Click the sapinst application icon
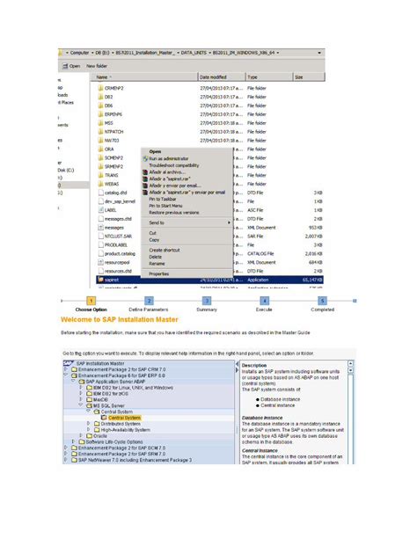Screen dimensions: 417x539 [x=100, y=280]
